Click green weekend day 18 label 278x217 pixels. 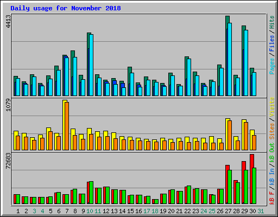pos(155,211)
